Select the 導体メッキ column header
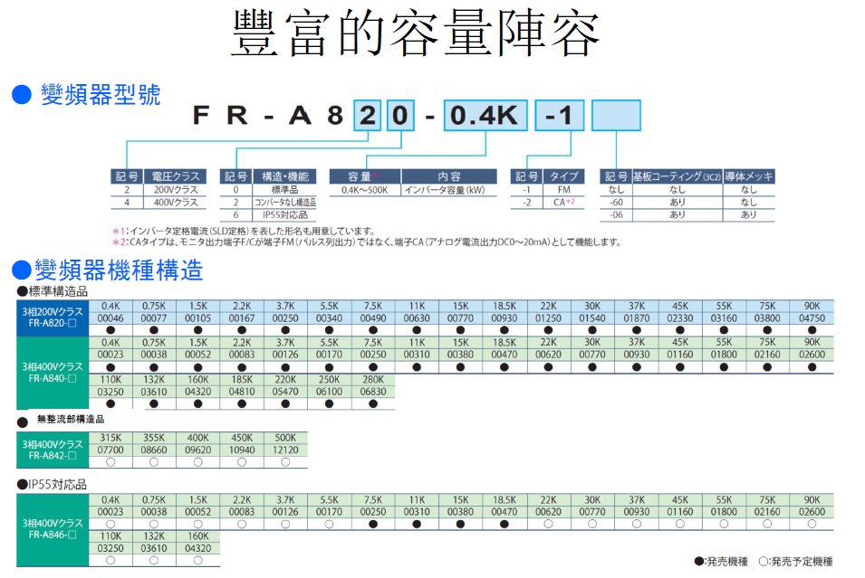865x578 pixels. 749,176
